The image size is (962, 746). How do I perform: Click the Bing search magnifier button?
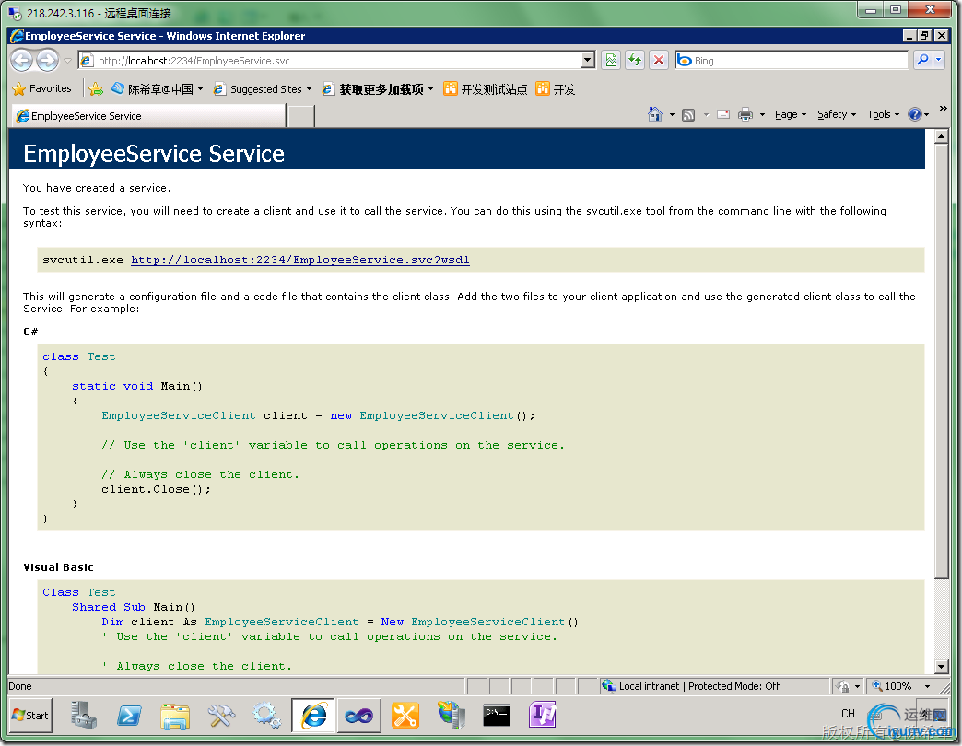(x=922, y=61)
